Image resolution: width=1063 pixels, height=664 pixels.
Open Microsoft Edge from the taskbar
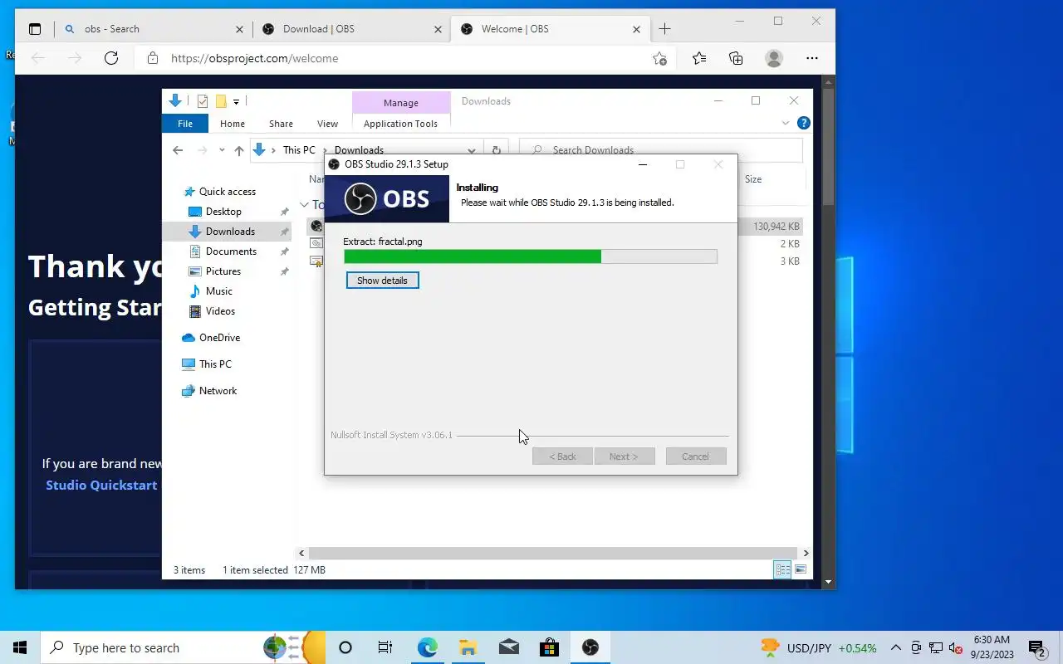pyautogui.click(x=427, y=647)
